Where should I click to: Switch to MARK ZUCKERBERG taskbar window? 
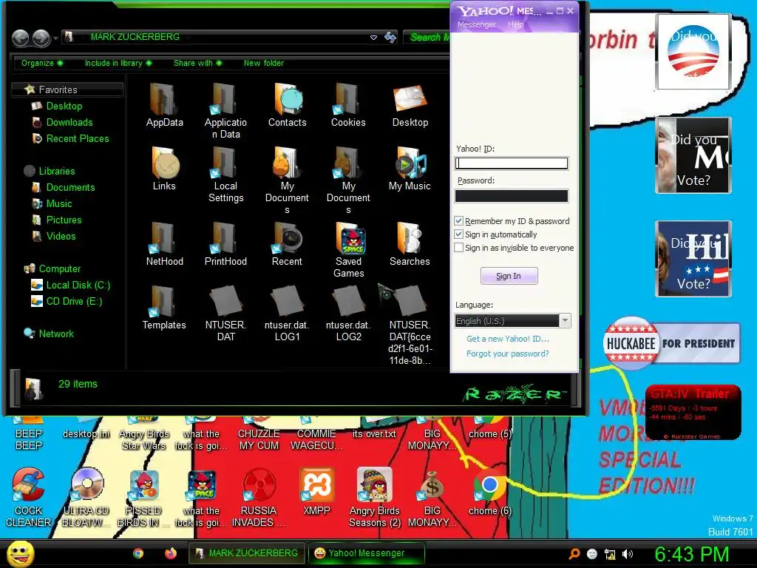[x=247, y=553]
